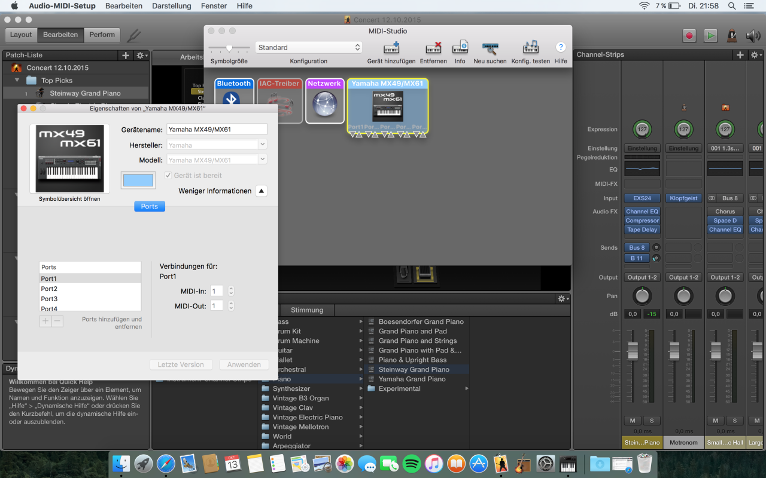Viewport: 766px width, 478px height.
Task: Click the Entfernen device icon
Action: [433, 47]
